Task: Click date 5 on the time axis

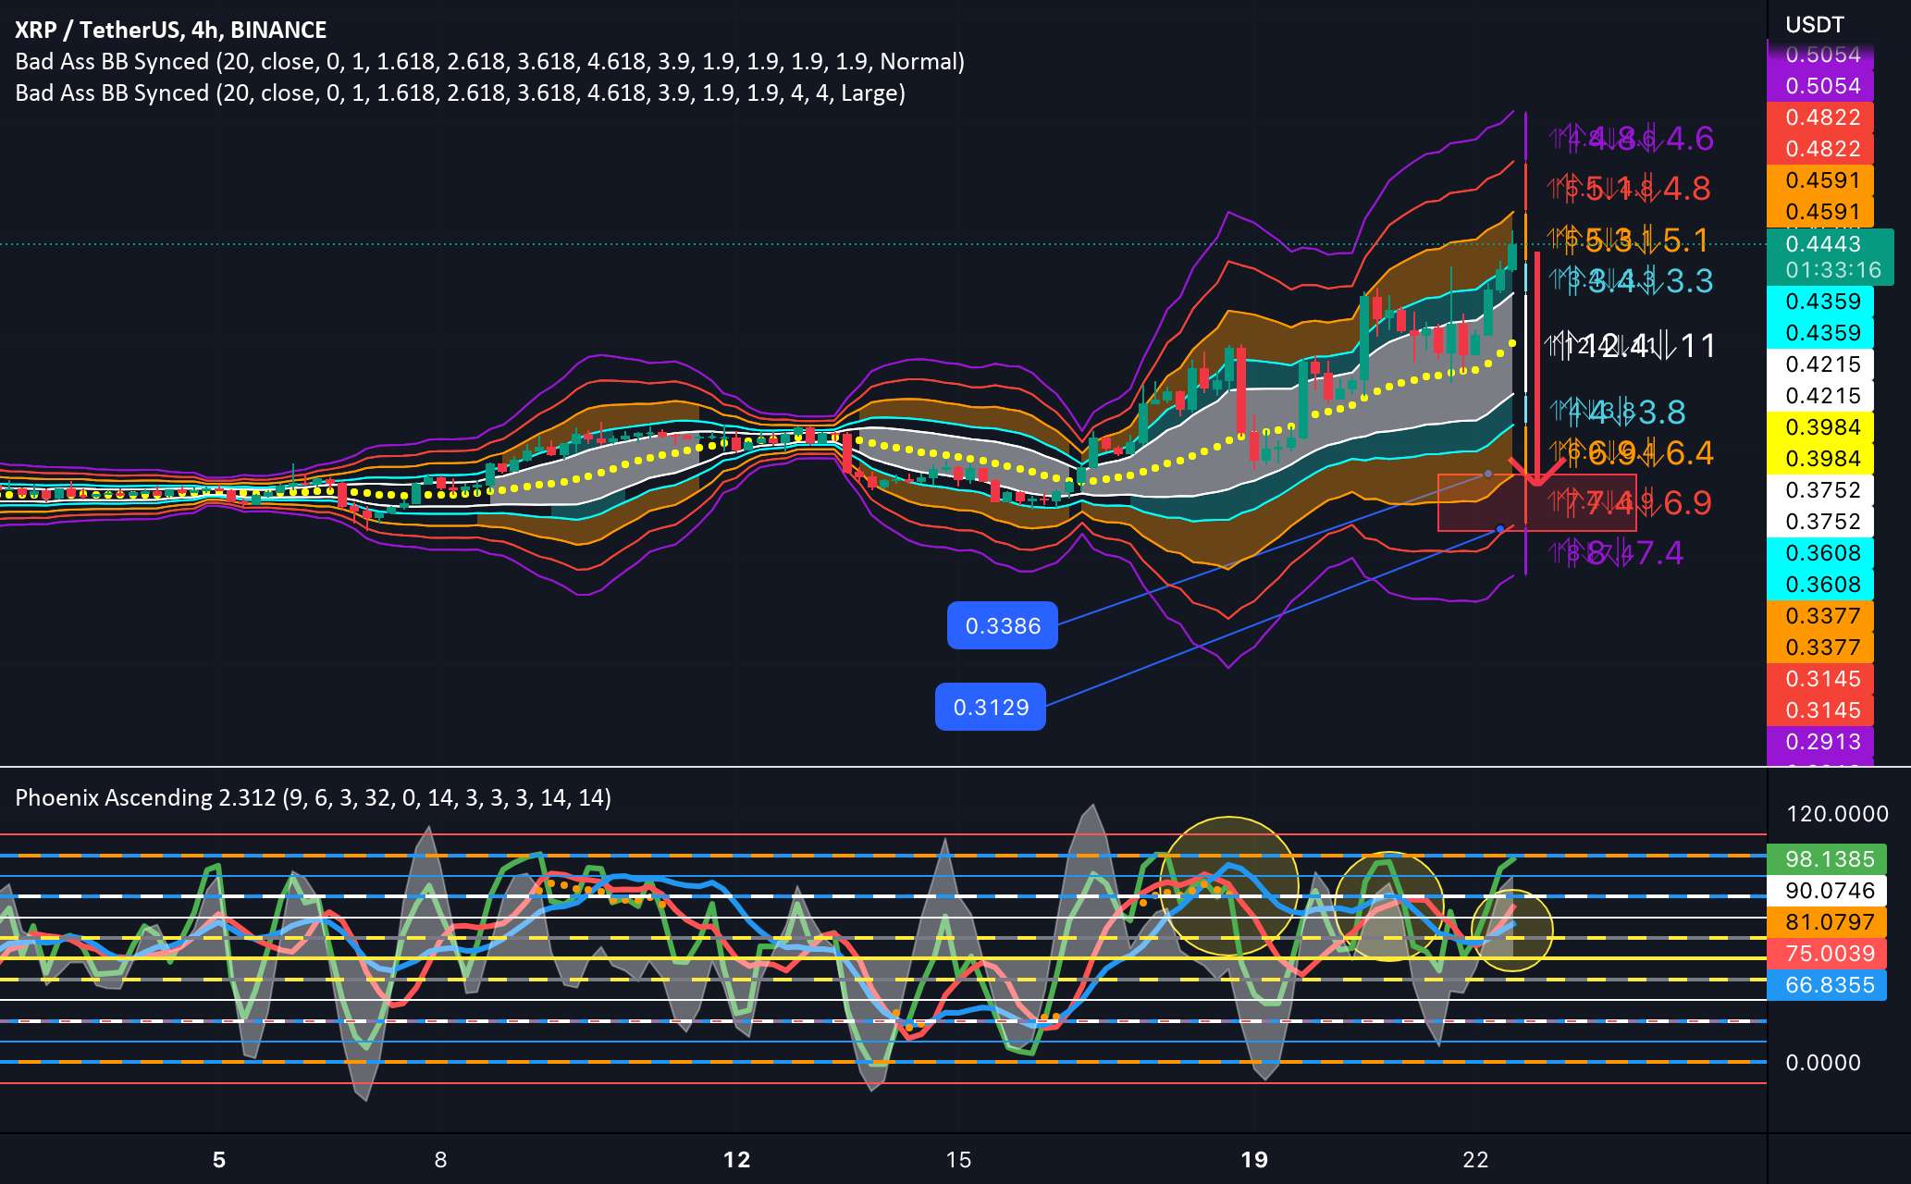Action: (x=219, y=1160)
